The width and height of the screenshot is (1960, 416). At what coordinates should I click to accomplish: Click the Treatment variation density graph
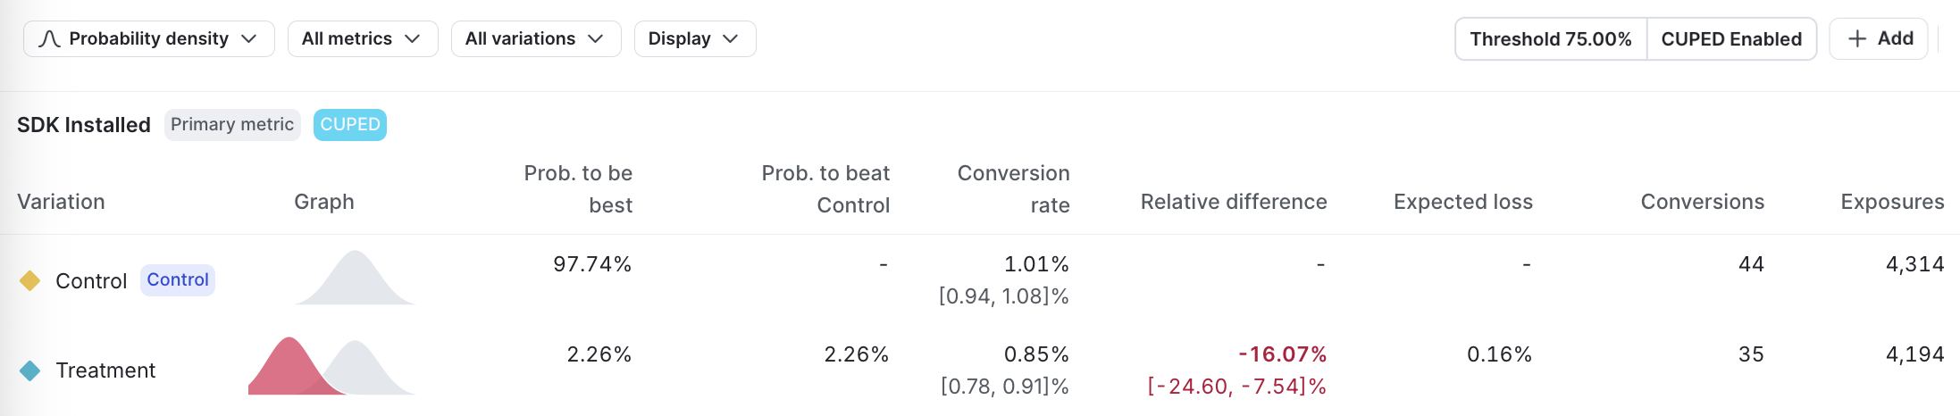click(x=331, y=368)
